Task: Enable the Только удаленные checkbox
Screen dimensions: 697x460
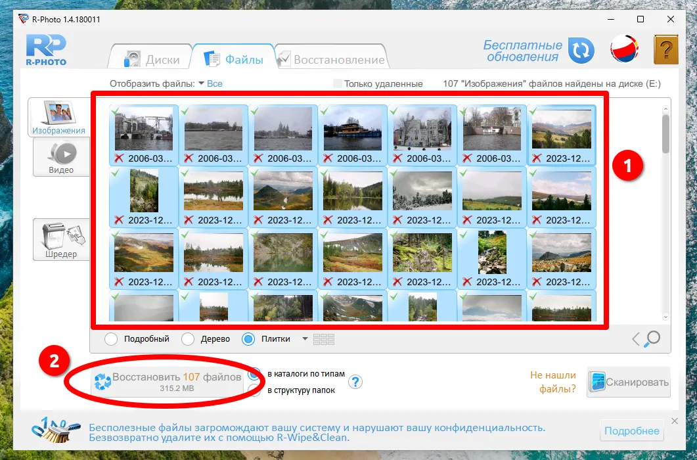Action: pos(338,84)
